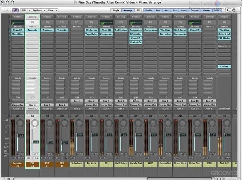242x180 pixels.
Task: Toggle the Aux channel strip filter
Action: coord(167,10)
